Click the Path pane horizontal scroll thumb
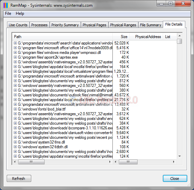 [31, 162]
